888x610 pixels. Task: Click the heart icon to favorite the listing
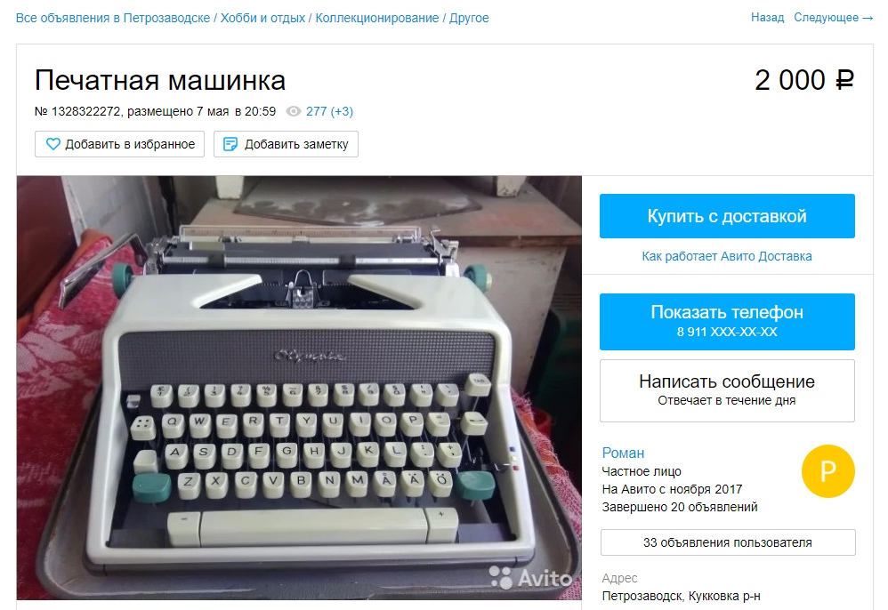52,144
